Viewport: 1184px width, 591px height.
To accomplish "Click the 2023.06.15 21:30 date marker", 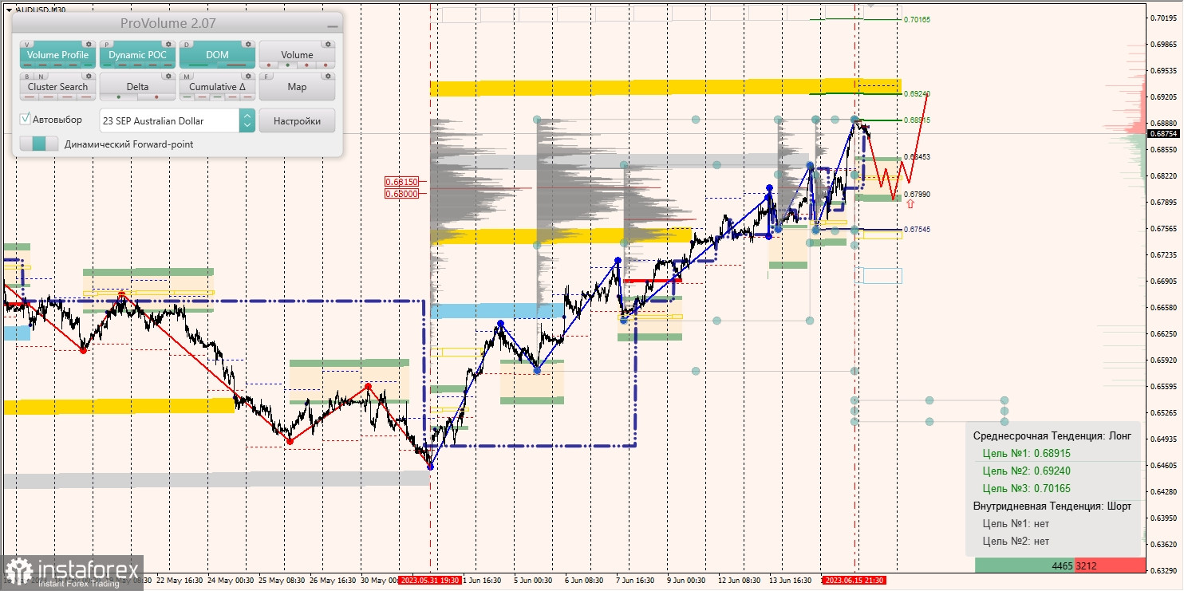I will 854,581.
